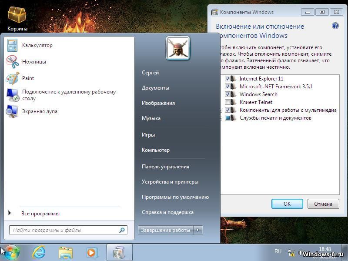Open Изображения from Start menu

158,103
